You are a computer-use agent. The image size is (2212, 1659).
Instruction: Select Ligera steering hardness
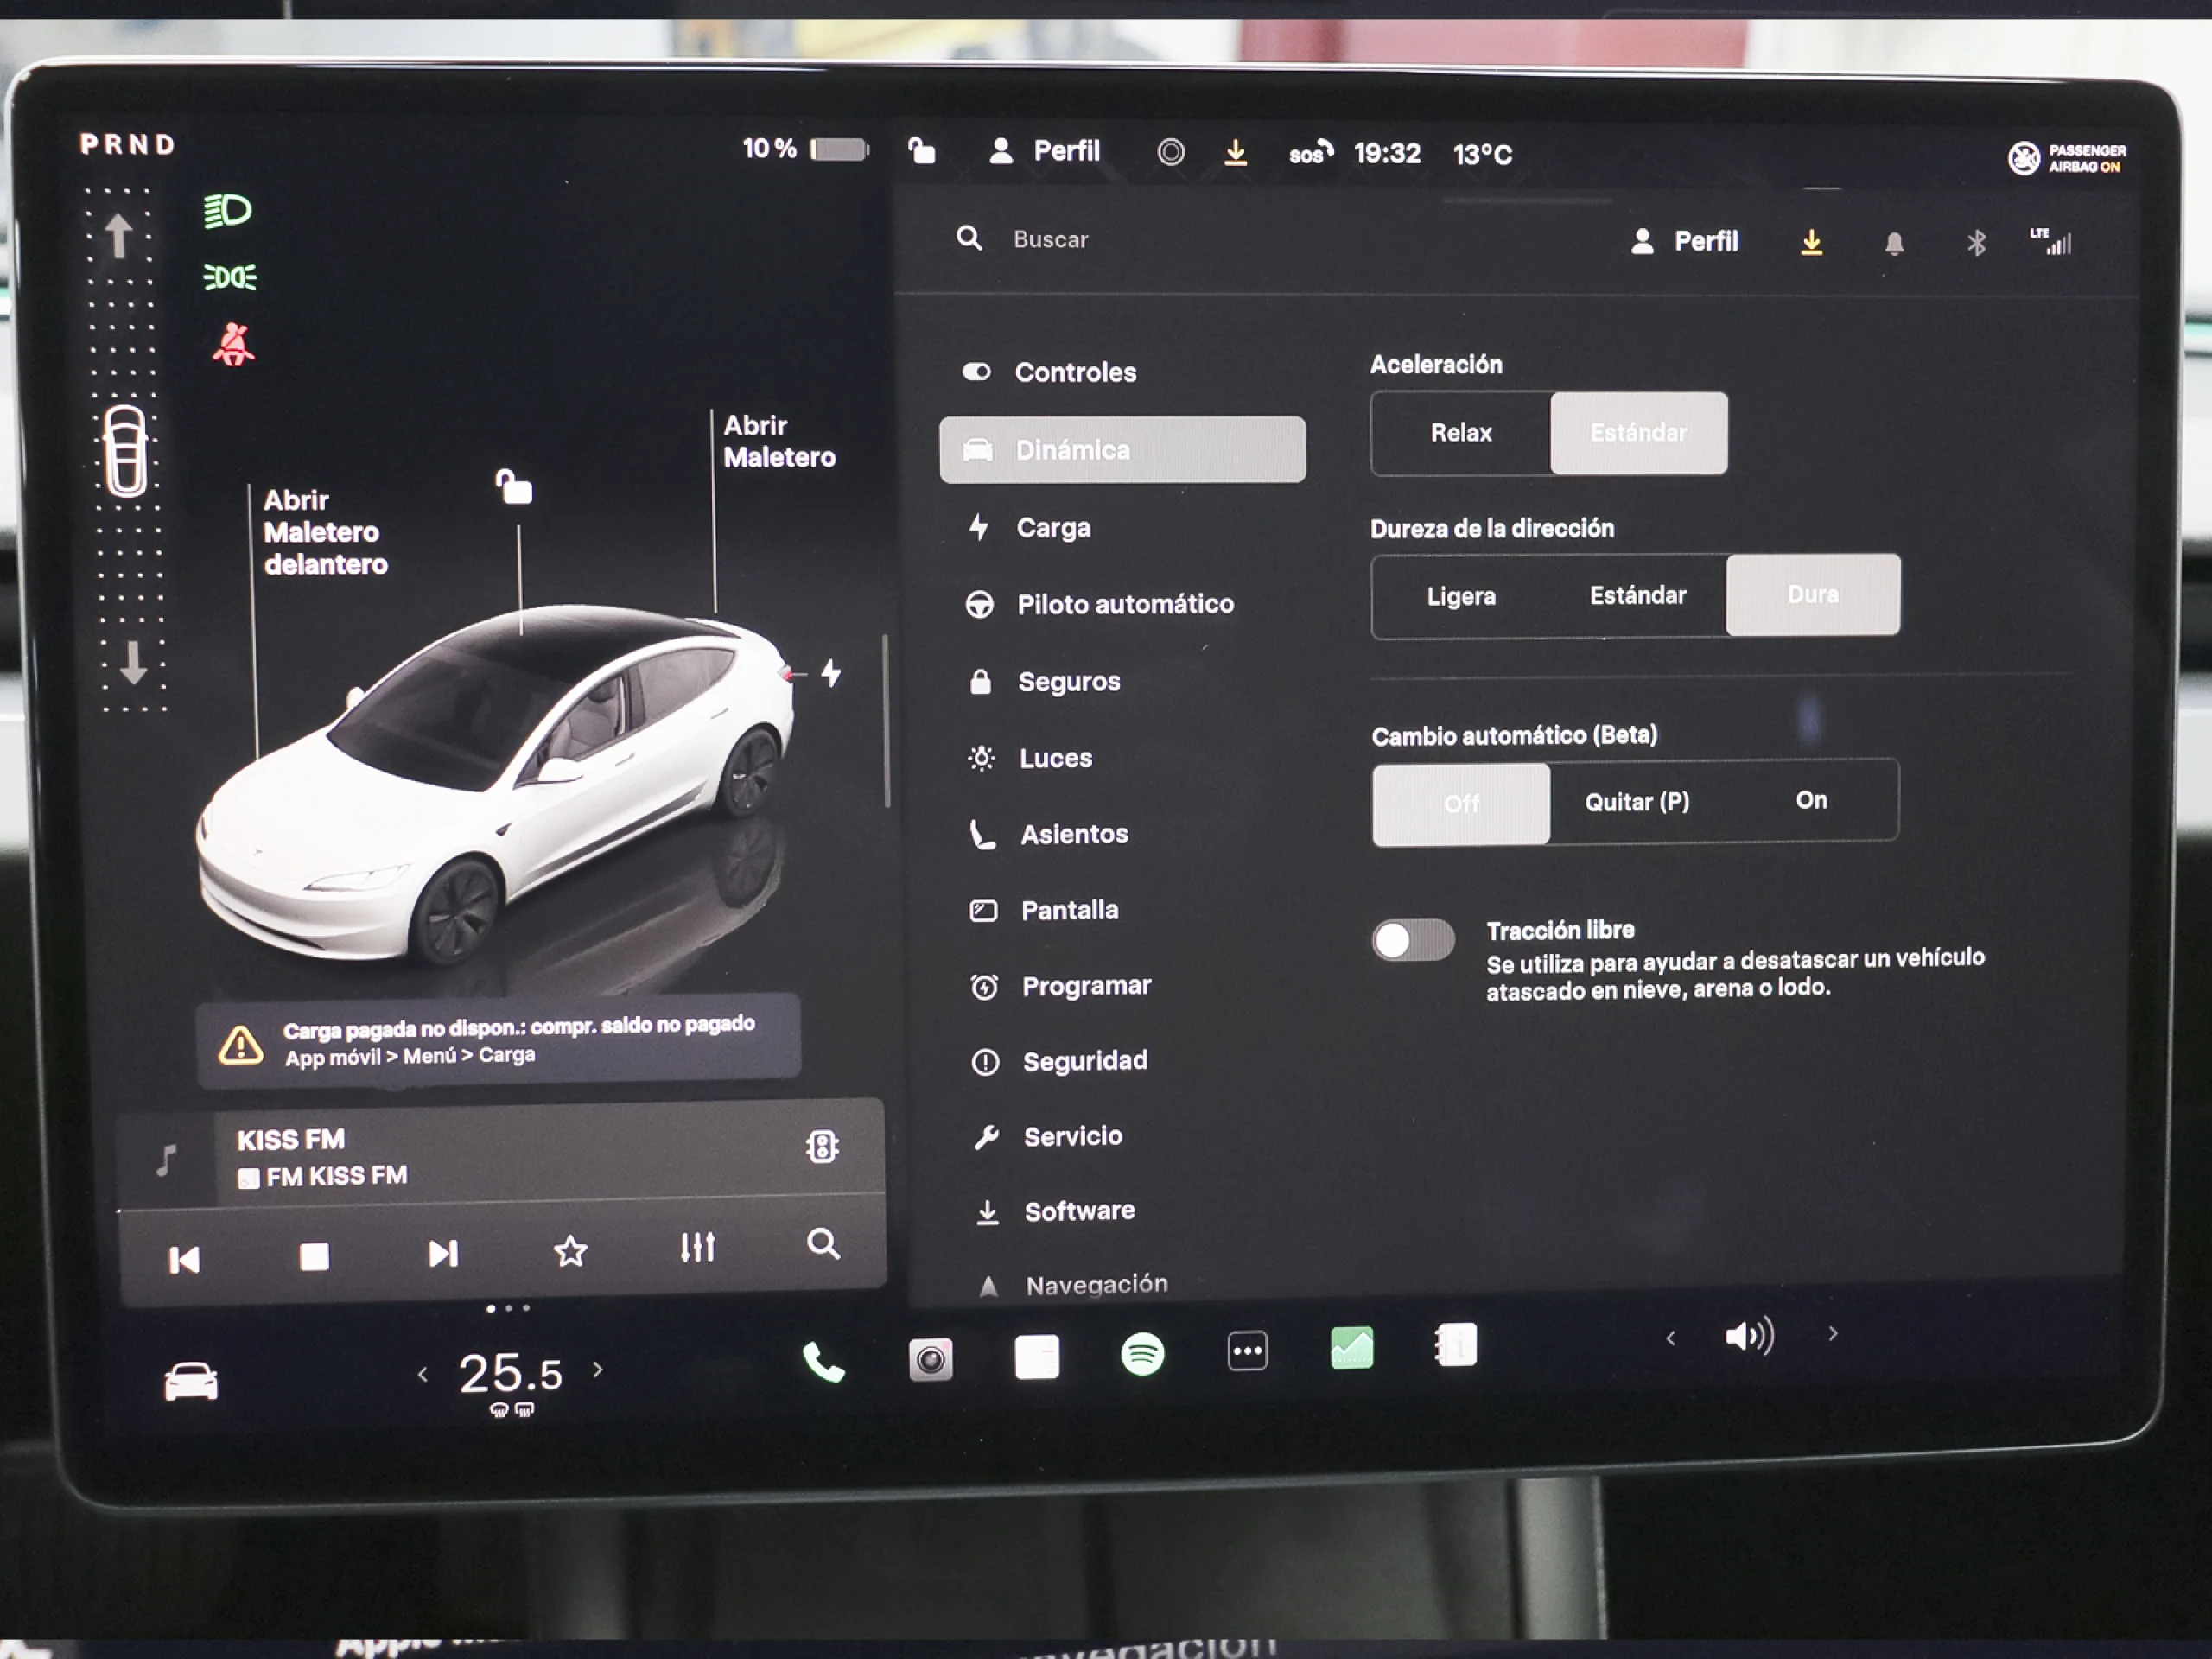(1461, 596)
